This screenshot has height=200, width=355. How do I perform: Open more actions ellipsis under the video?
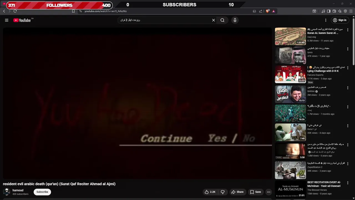pyautogui.click(x=268, y=192)
